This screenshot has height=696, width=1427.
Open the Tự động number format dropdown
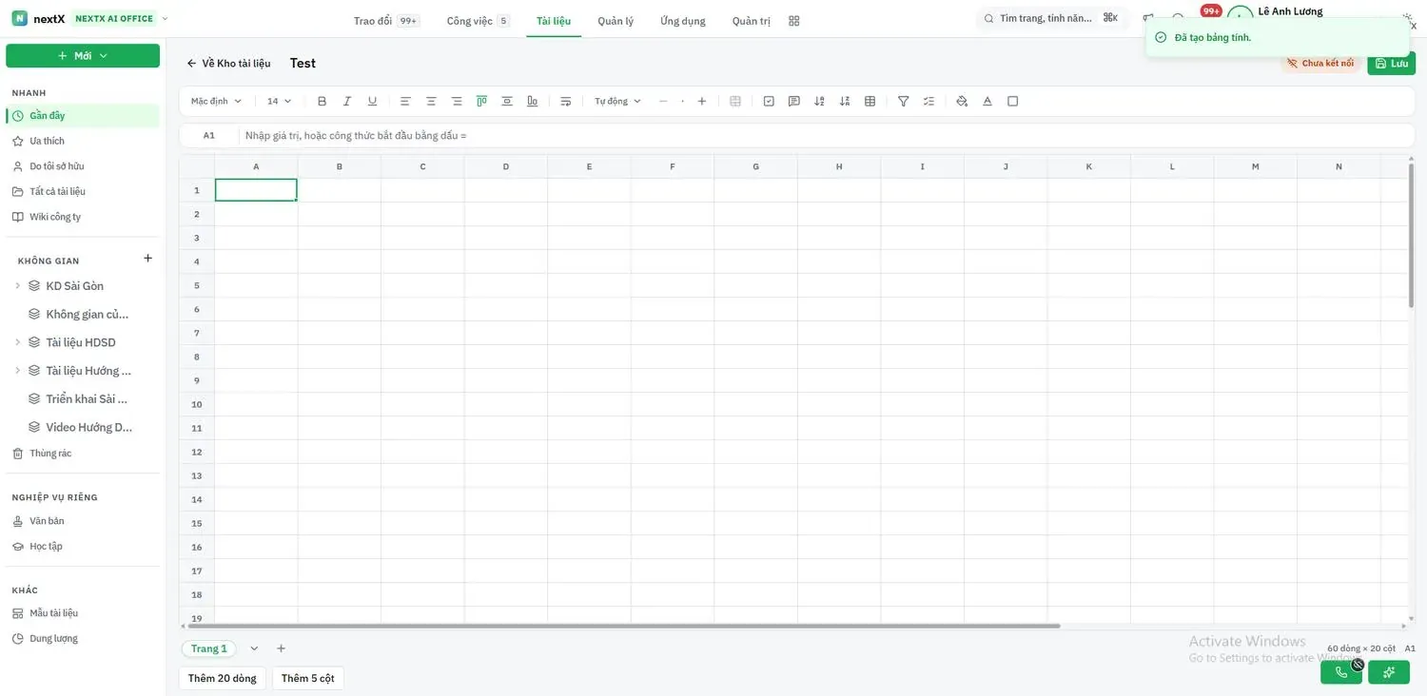click(617, 101)
